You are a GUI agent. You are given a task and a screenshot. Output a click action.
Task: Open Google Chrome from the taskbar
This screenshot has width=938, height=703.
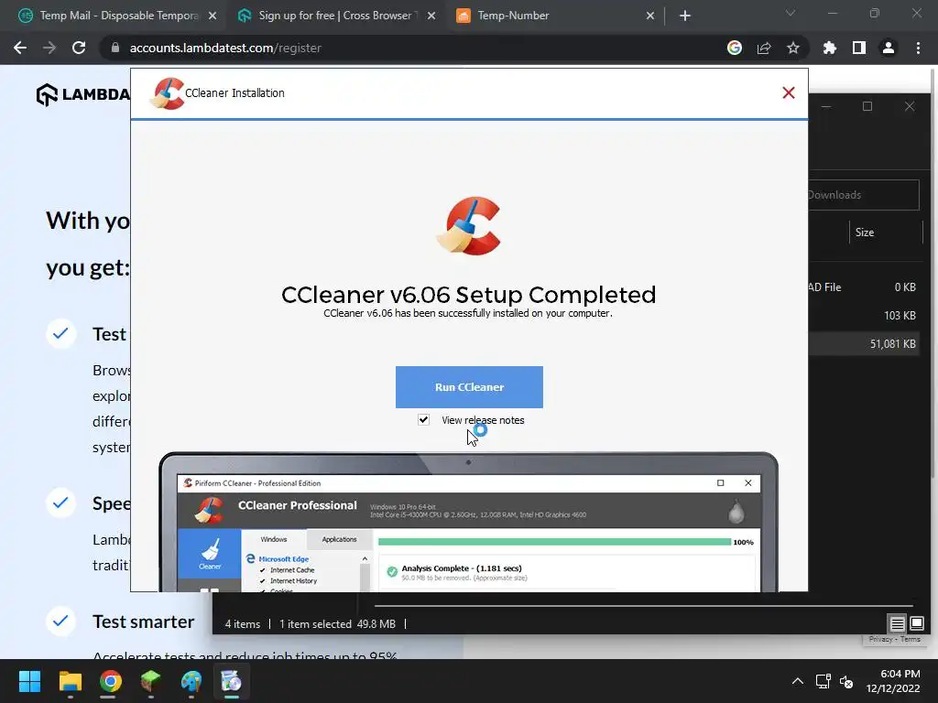coord(111,681)
